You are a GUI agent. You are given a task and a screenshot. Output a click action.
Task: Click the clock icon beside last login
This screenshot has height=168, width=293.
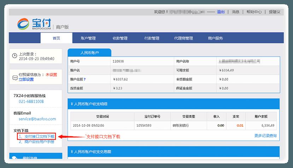pos(14,56)
